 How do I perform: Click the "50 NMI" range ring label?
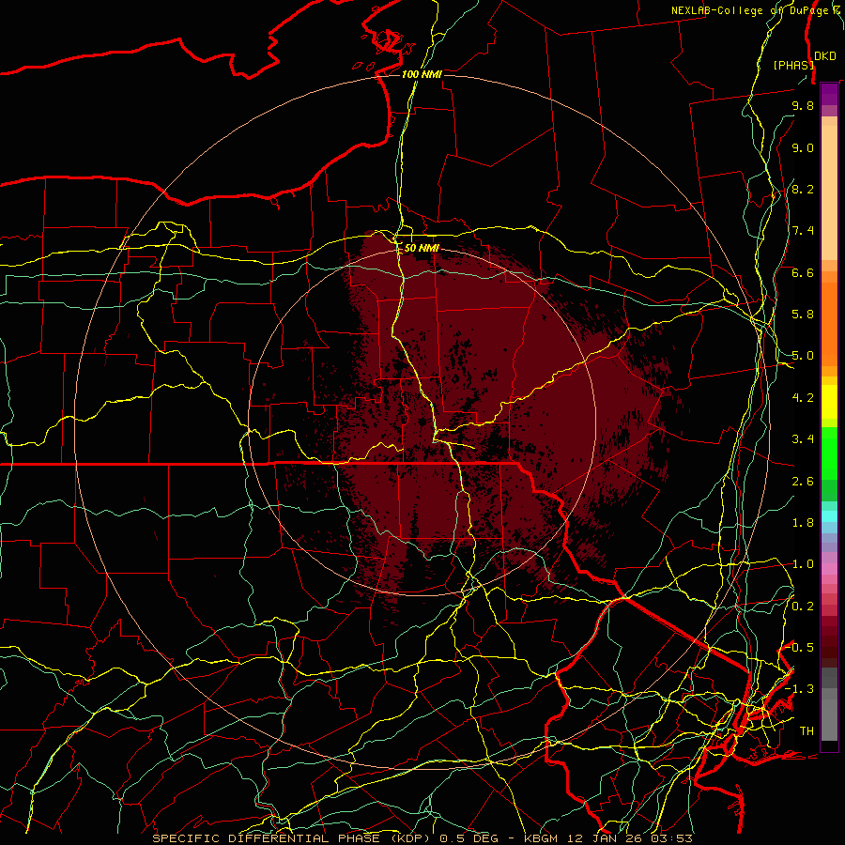pyautogui.click(x=422, y=248)
